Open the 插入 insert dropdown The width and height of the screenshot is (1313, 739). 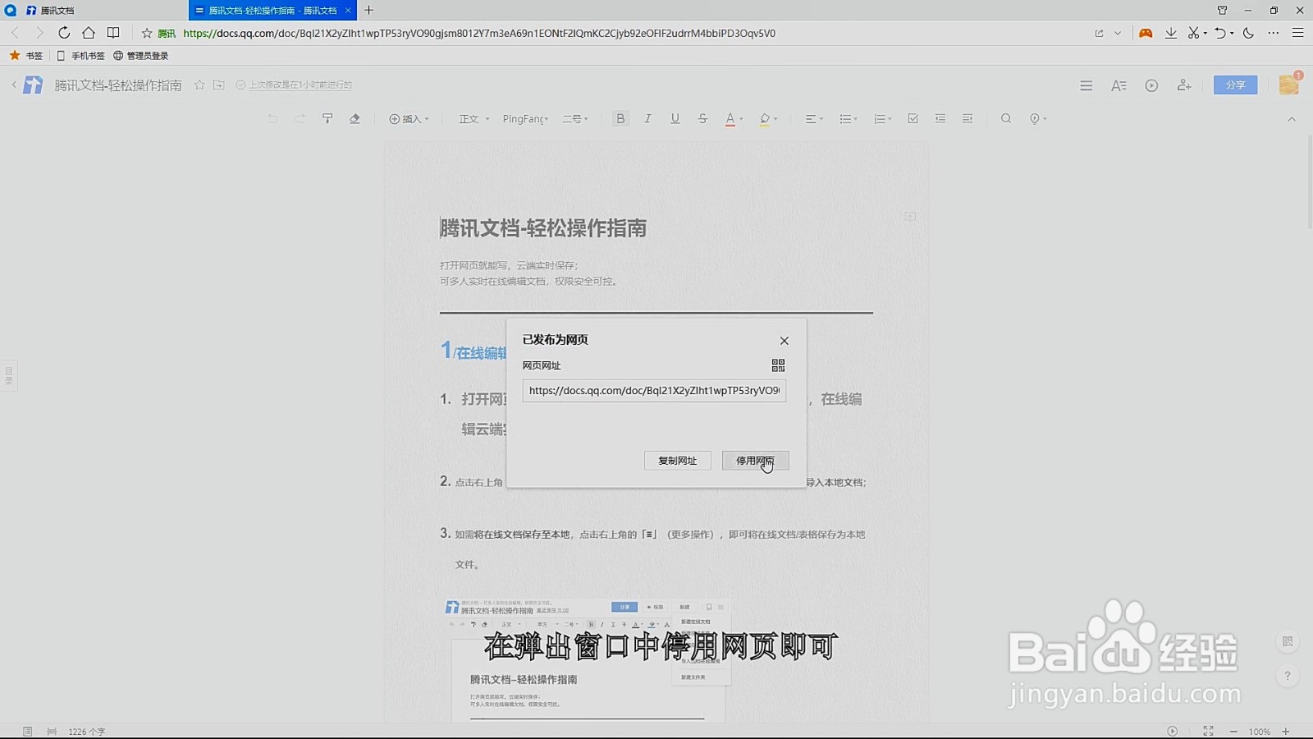[409, 119]
